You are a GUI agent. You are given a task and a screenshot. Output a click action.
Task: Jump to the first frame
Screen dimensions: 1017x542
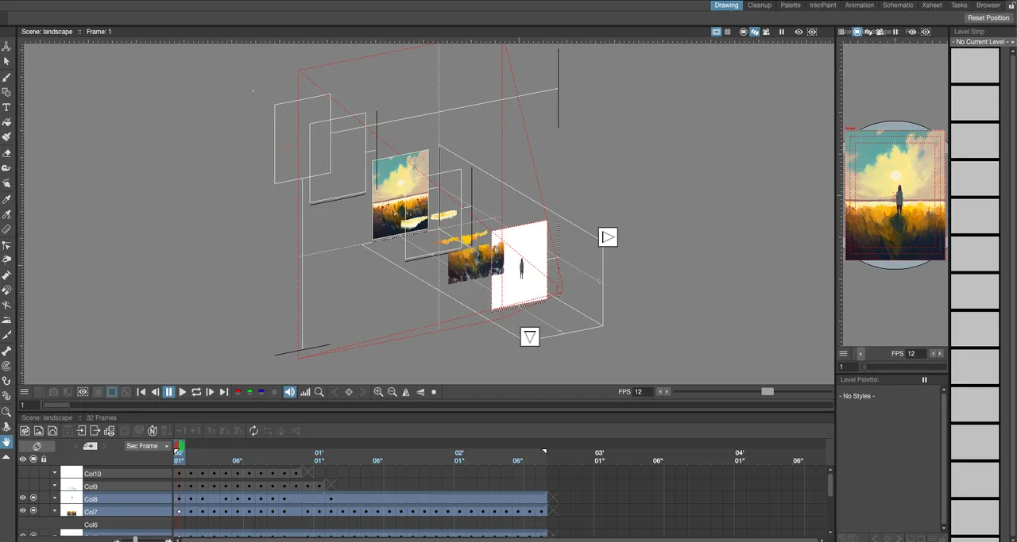click(141, 392)
